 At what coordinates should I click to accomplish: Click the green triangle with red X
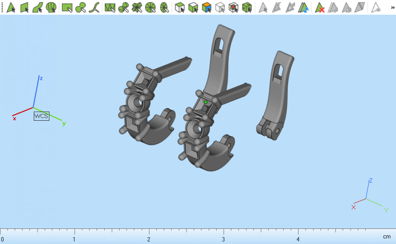click(x=319, y=7)
